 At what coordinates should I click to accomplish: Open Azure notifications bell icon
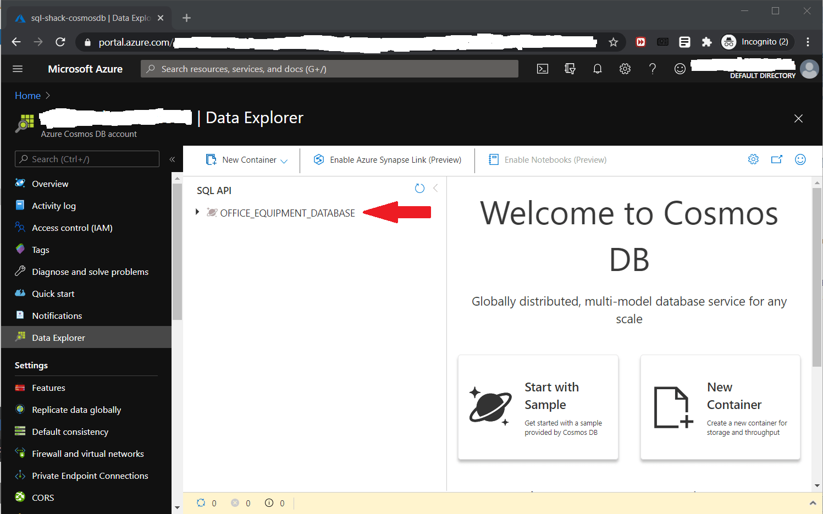(598, 69)
